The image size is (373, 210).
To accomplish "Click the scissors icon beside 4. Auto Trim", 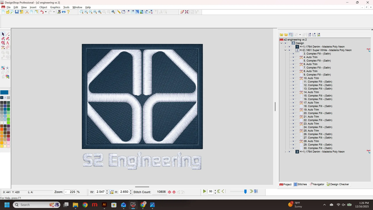I will click(x=301, y=57).
